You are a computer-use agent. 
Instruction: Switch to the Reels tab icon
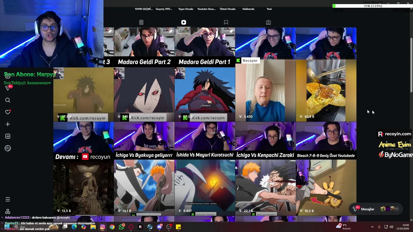[184, 22]
